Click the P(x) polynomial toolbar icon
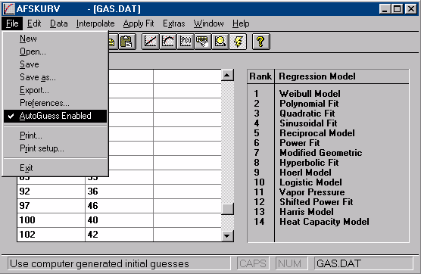This screenshot has height=274, width=421. coord(186,42)
